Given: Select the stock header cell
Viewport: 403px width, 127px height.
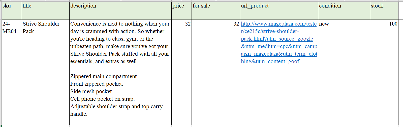Looking at the screenshot, I should (384, 11).
